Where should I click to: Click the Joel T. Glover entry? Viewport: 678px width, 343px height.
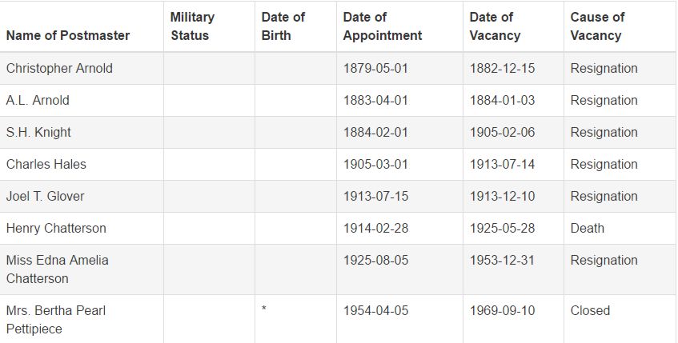tap(46, 196)
